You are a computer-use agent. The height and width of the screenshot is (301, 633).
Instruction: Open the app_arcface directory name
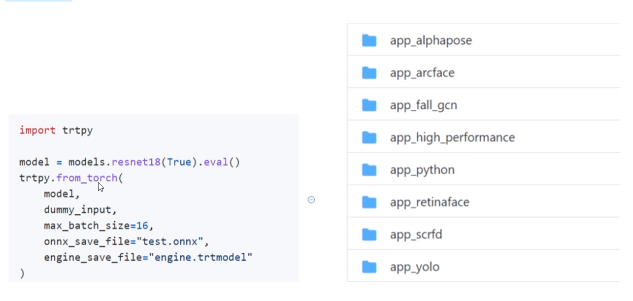(422, 73)
